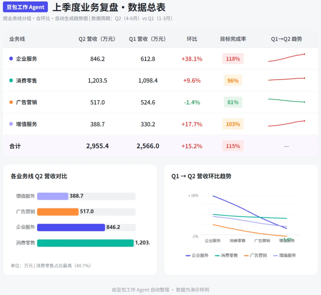Click the -1.4% decline figure
321x295 pixels.
tap(192, 102)
